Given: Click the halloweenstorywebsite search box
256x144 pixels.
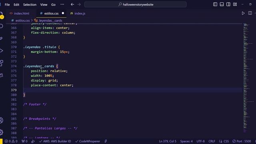Looking at the screenshot, I should (x=135, y=4).
